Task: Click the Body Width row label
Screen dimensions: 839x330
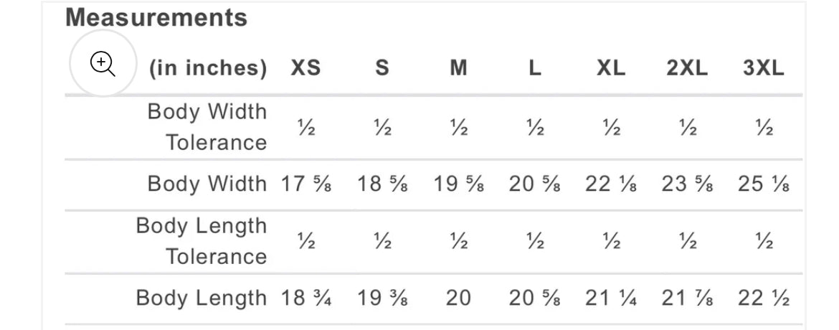Action: point(207,184)
